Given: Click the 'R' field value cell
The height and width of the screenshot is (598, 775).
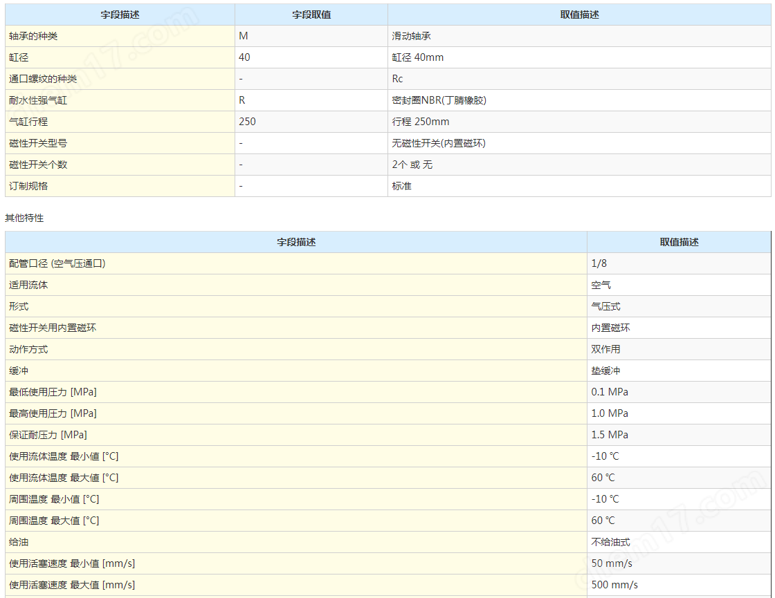Looking at the screenshot, I should point(311,100).
